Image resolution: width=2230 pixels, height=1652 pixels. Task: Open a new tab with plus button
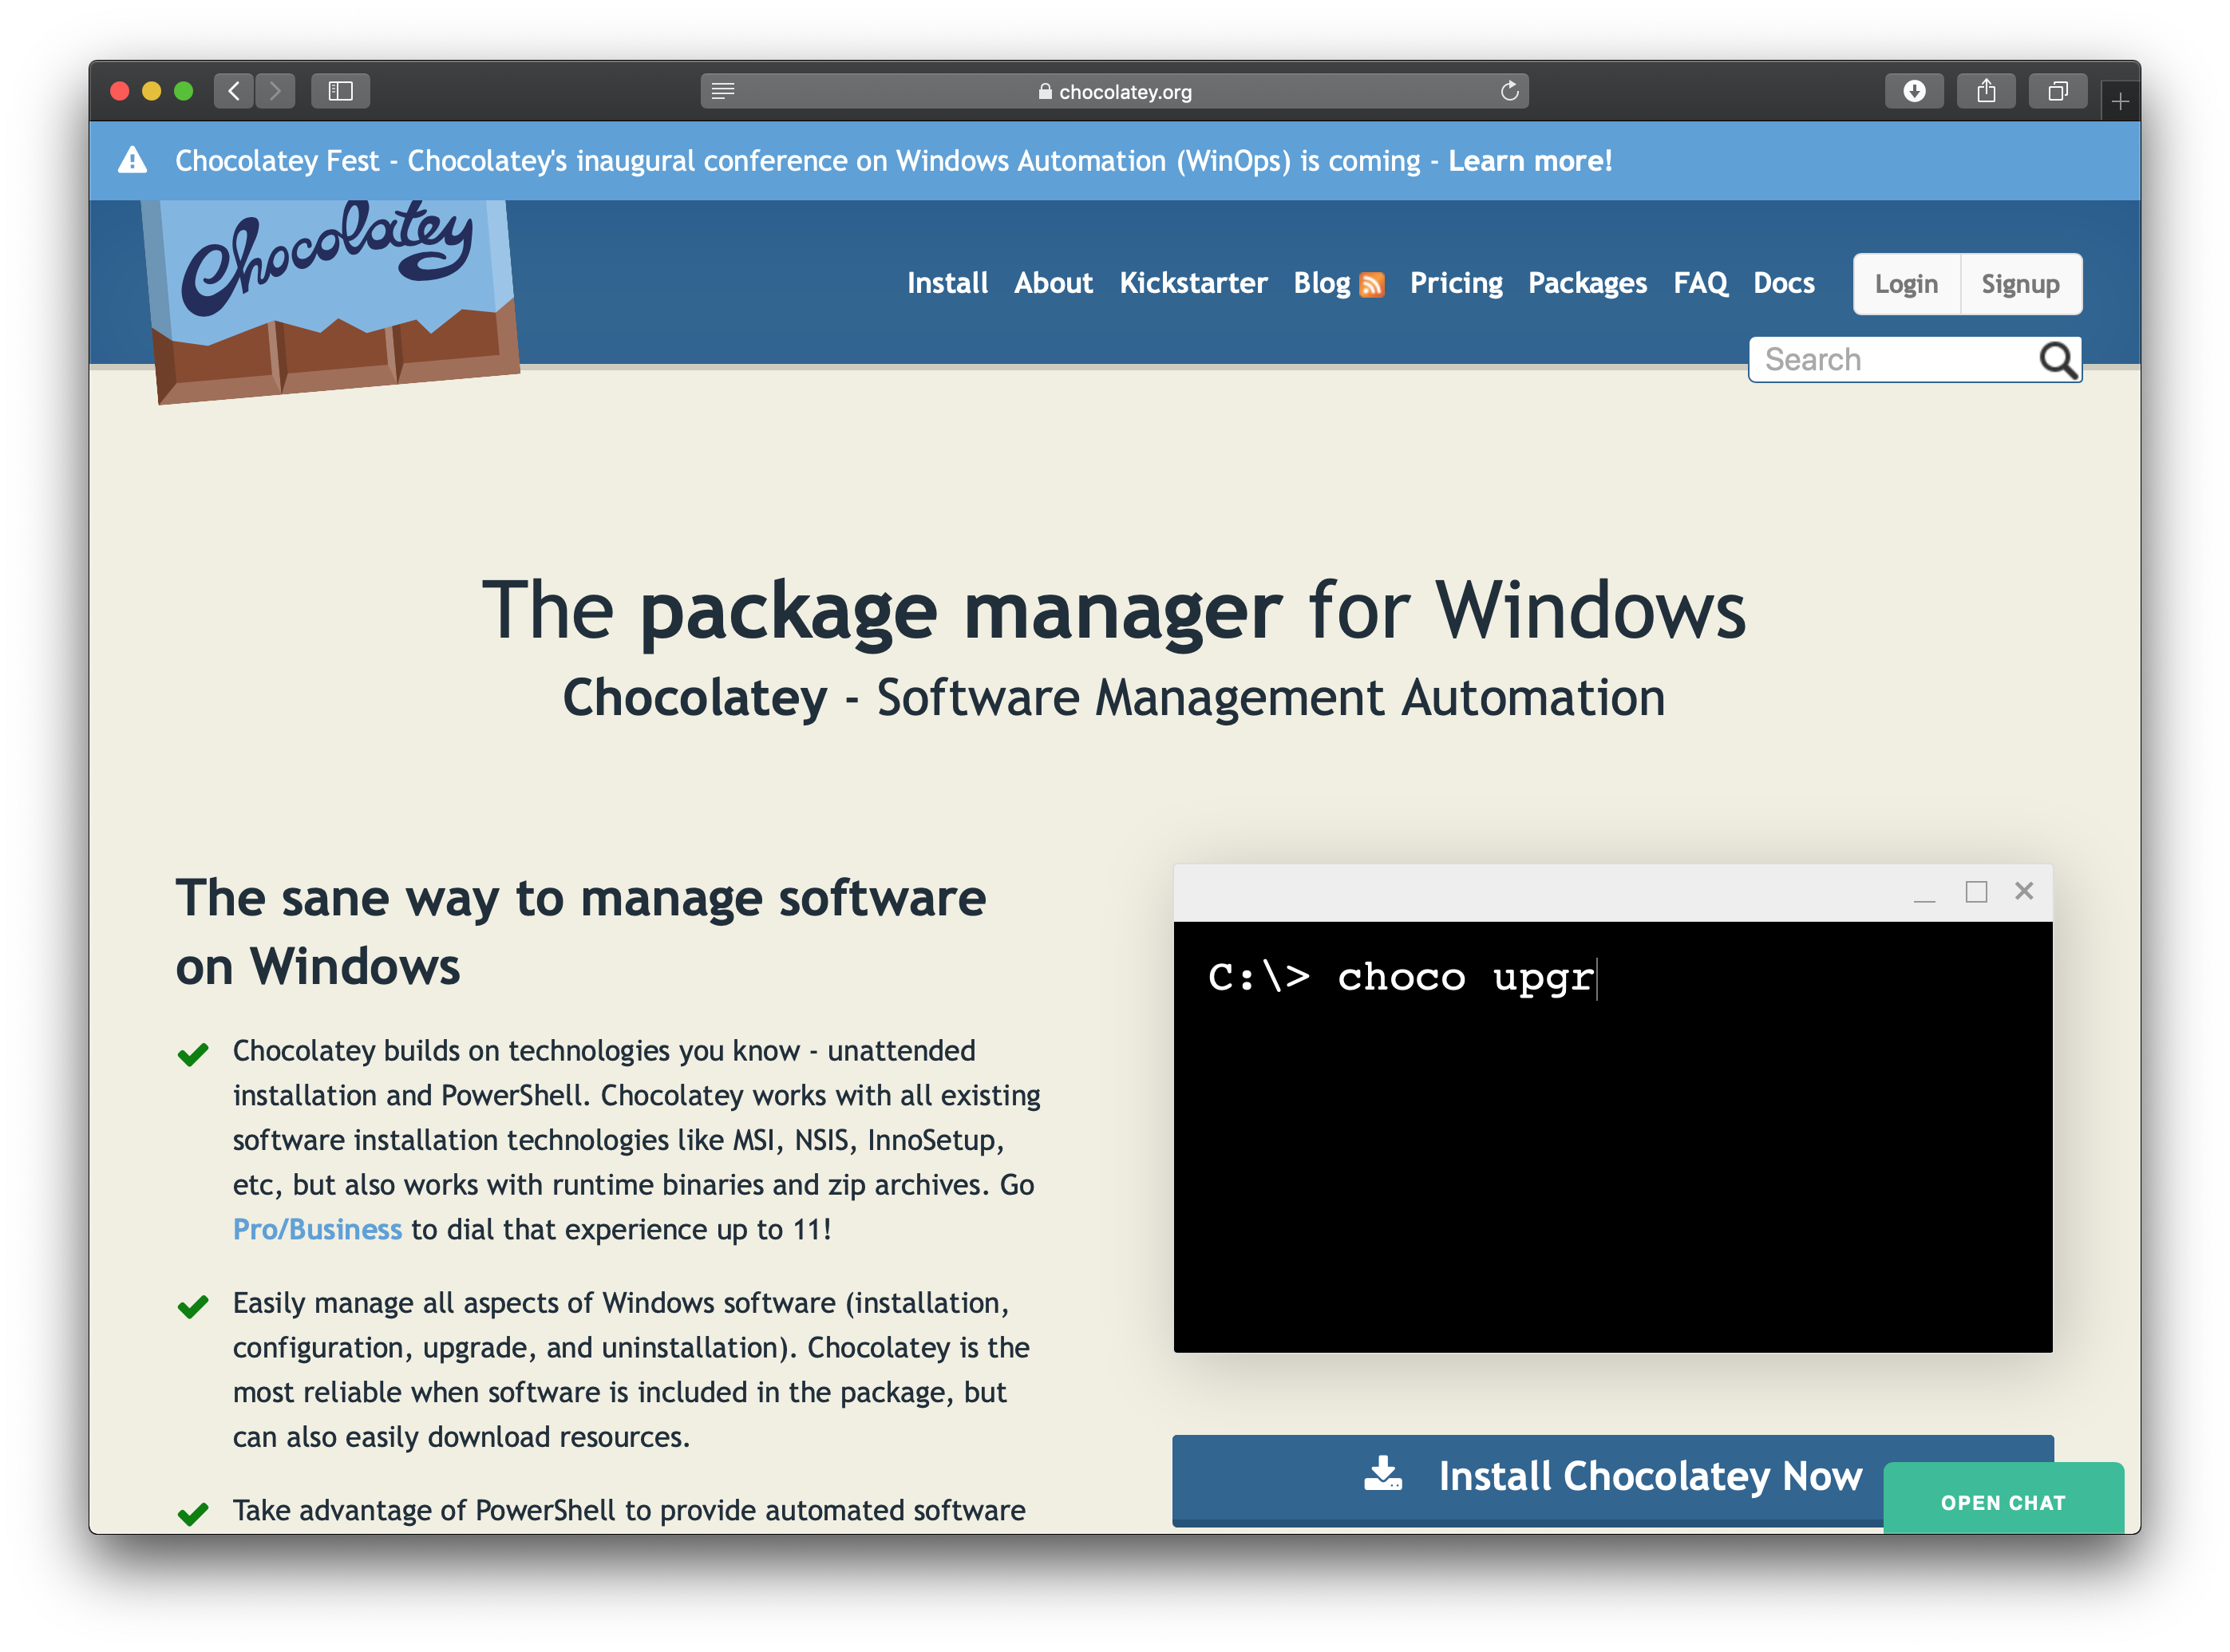[x=2120, y=101]
